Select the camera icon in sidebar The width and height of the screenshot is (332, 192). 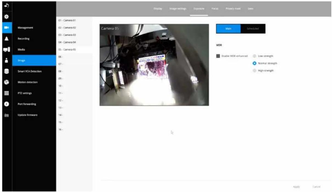tap(7, 28)
